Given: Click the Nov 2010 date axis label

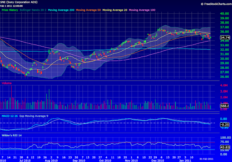Looking at the screenshot, I should [131, 161].
